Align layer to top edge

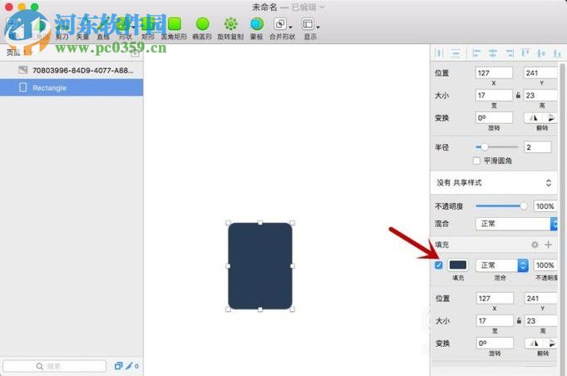[x=525, y=53]
